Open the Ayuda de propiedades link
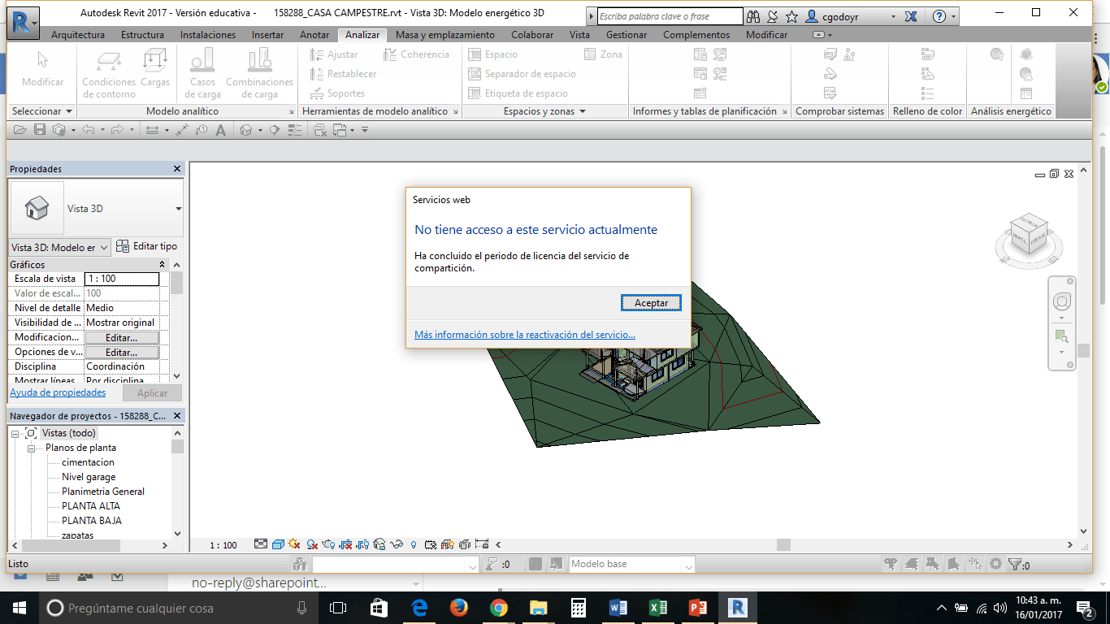The image size is (1110, 624). (58, 392)
